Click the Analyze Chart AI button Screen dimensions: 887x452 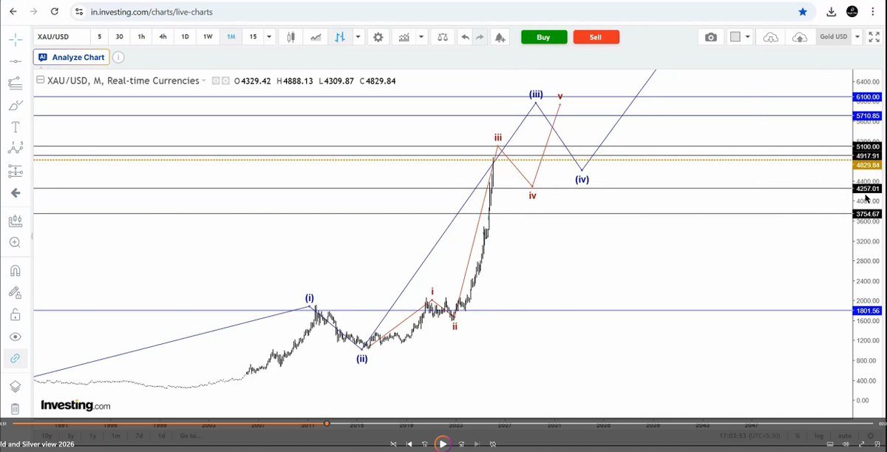(72, 57)
